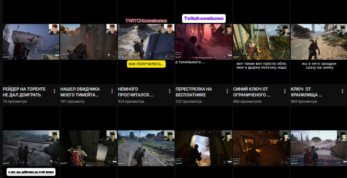The width and height of the screenshot is (347, 178).
Task: Click the 866 просмотров view count
Action: (x=247, y=101)
